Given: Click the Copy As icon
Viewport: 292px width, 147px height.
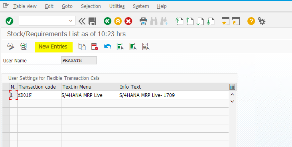Looking at the screenshot, I should pyautogui.click(x=82, y=46).
